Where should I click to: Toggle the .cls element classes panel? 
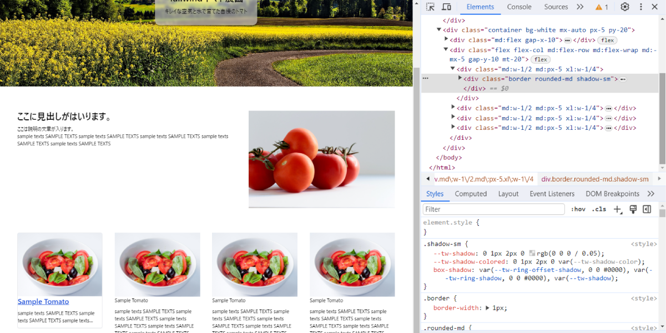(x=599, y=209)
